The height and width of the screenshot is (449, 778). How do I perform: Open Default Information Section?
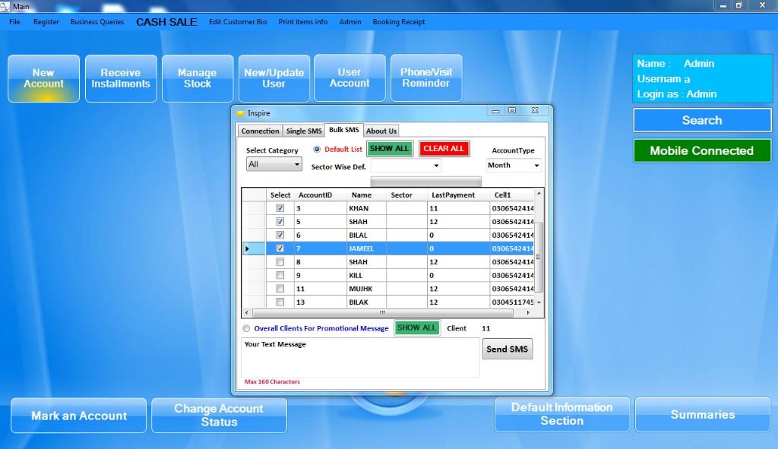561,414
